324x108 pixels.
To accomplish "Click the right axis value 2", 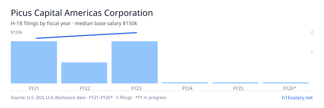I will (x=312, y=32).
